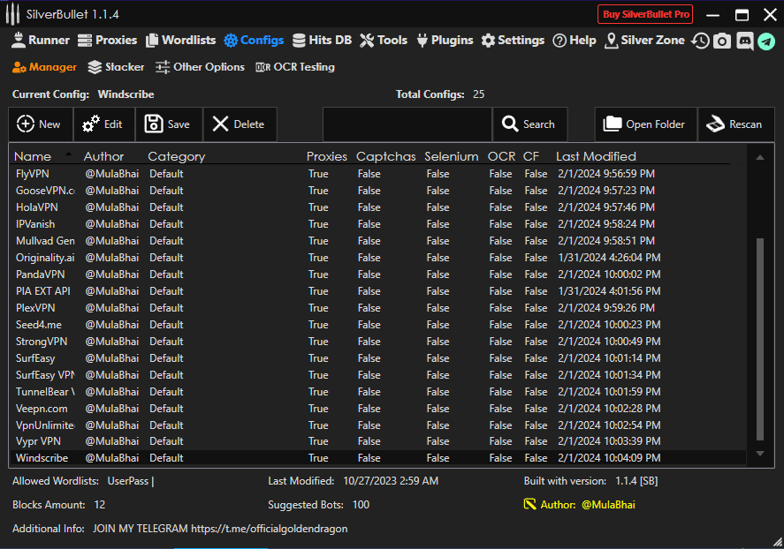Select the HolaVPN config row
The height and width of the screenshot is (549, 784).
point(378,207)
